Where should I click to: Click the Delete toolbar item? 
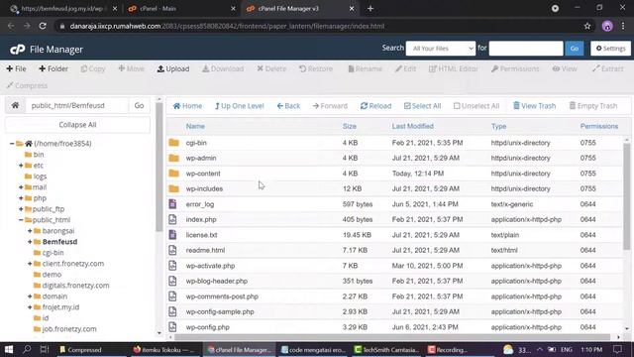point(271,68)
